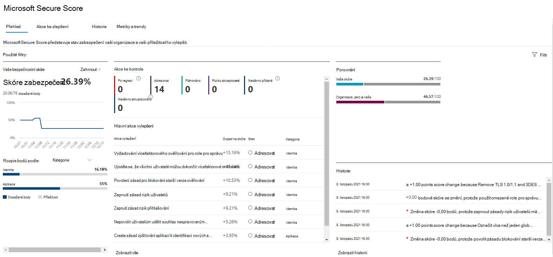Screen dimensions: 553x257
Task: Show info tooltip for Po regresi
Action: 139,78
